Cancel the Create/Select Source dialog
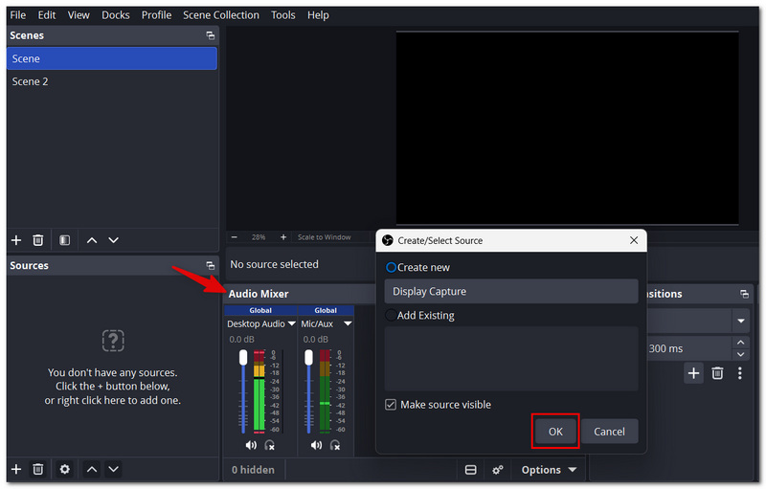766x489 pixels. 609,432
